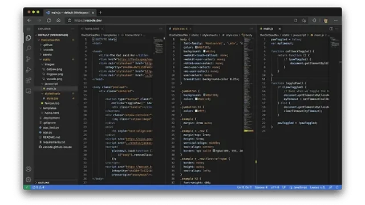Go to the browser home page

click(58, 20)
